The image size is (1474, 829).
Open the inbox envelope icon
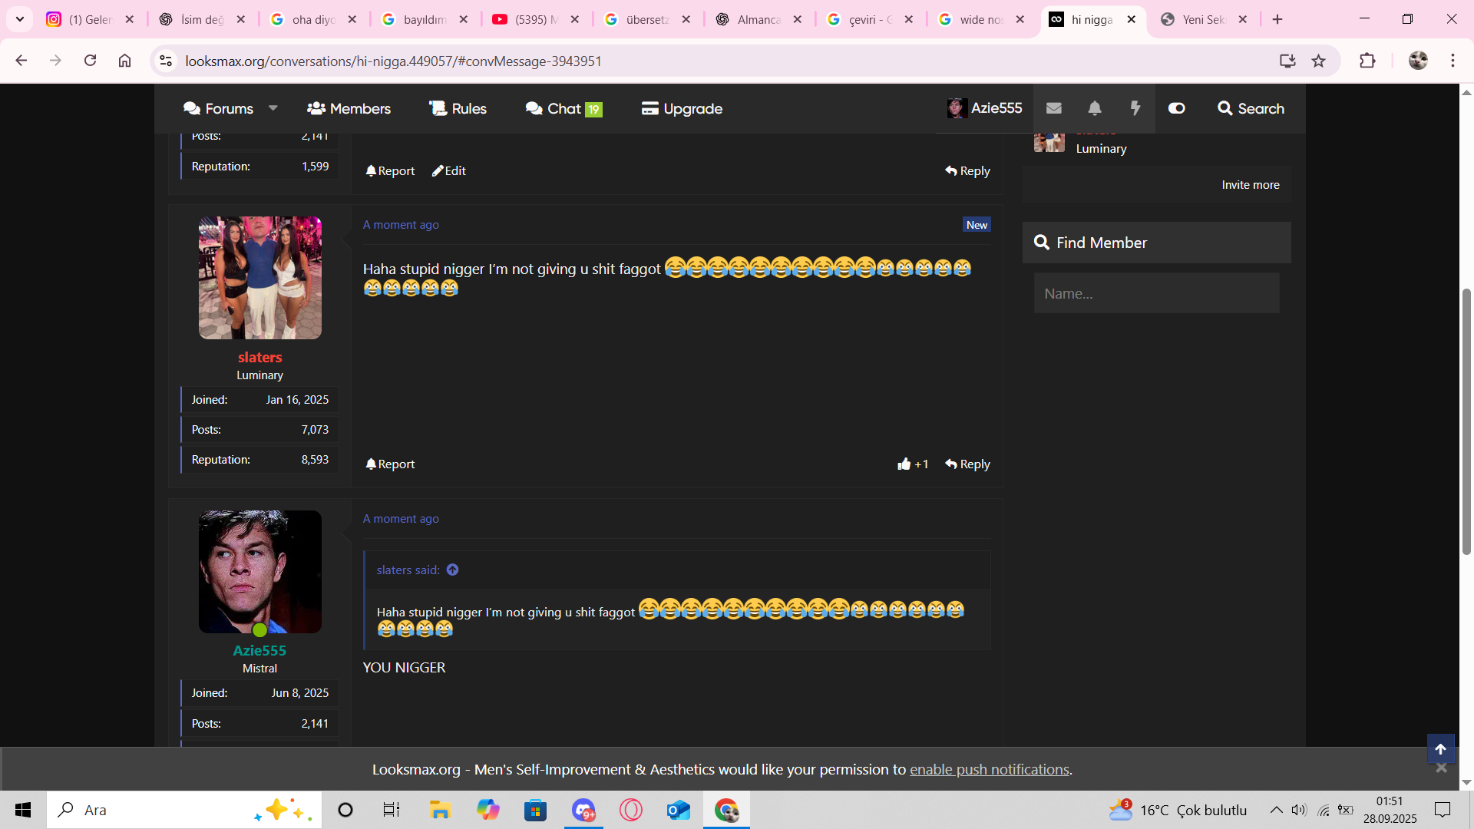1053,108
